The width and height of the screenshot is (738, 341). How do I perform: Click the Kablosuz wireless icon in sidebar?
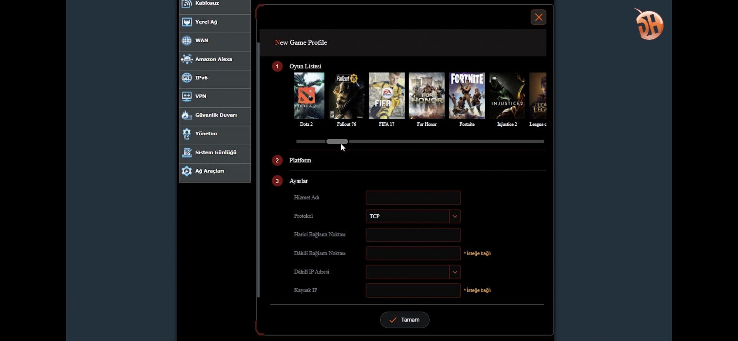coord(187,3)
